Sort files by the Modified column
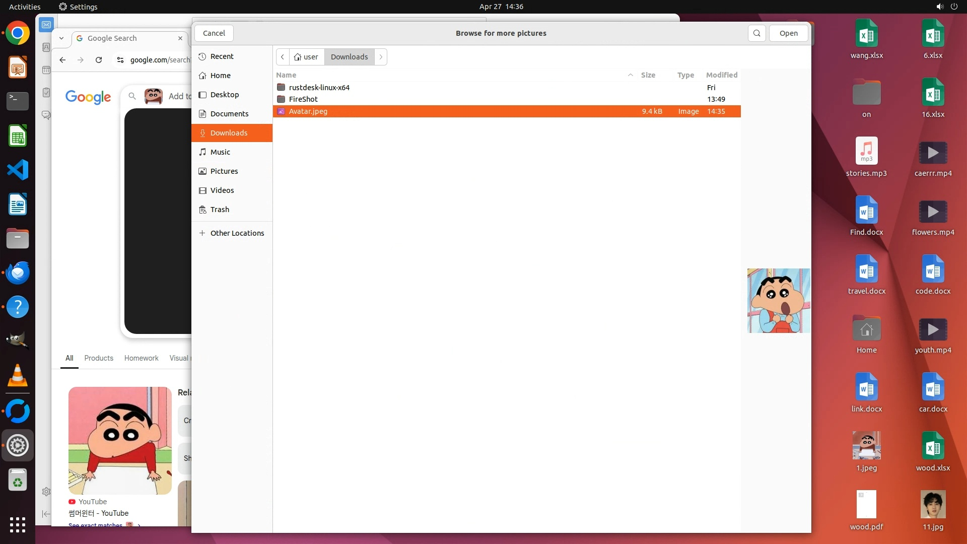The image size is (967, 544). (721, 75)
